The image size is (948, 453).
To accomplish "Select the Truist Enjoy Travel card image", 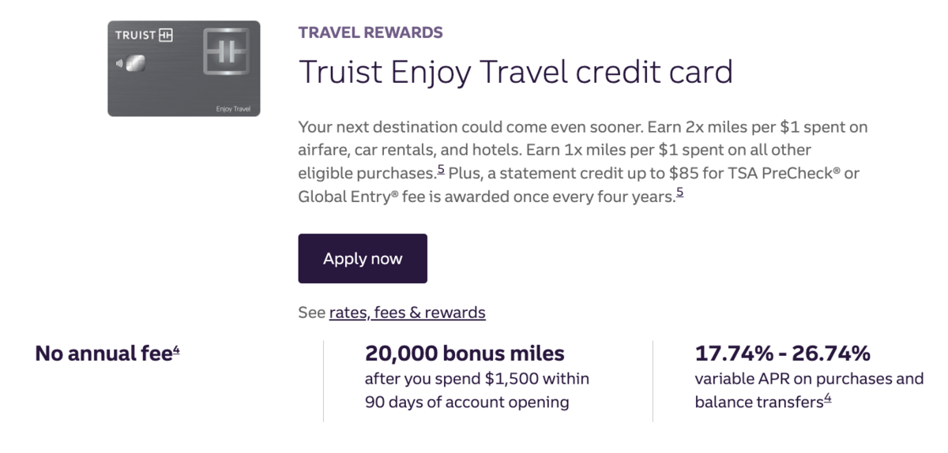I will pyautogui.click(x=184, y=69).
